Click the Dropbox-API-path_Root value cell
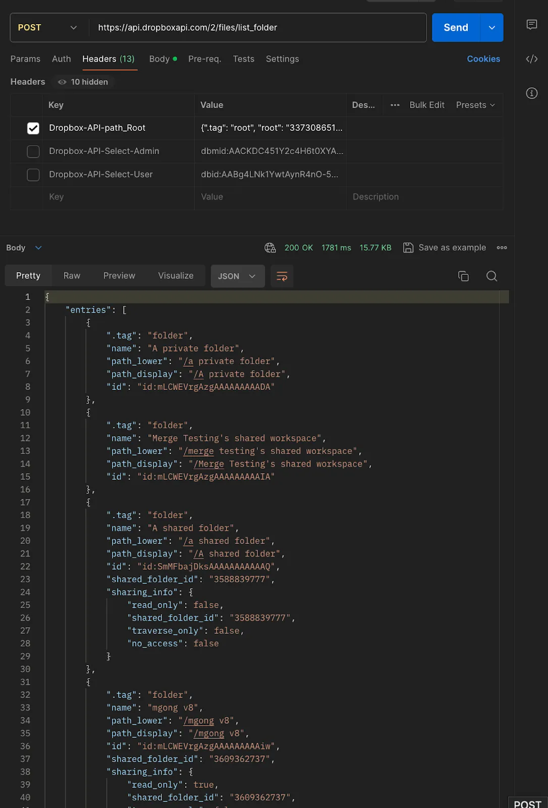 (270, 128)
